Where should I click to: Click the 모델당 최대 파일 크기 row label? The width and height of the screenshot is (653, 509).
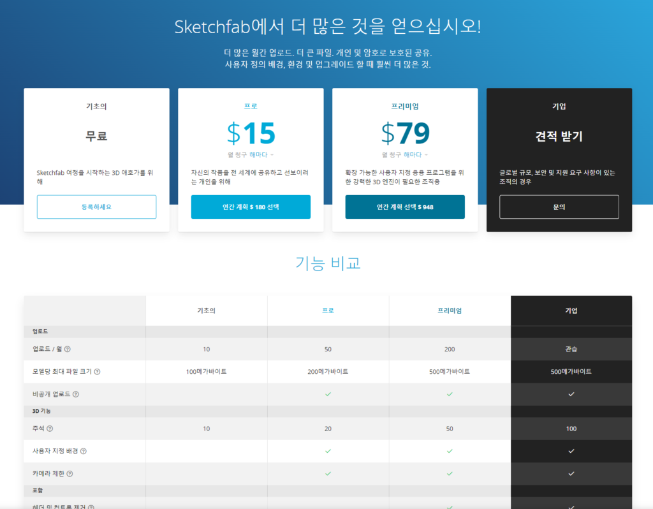62,372
